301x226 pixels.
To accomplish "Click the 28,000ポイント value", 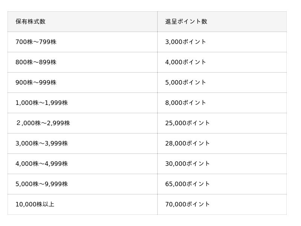I will 187,144.
